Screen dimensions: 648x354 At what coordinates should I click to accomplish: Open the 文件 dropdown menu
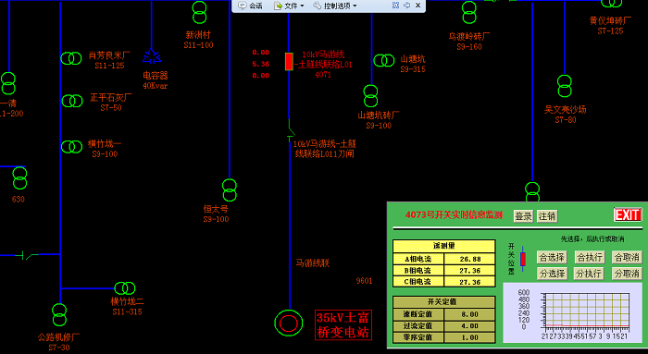pos(289,6)
